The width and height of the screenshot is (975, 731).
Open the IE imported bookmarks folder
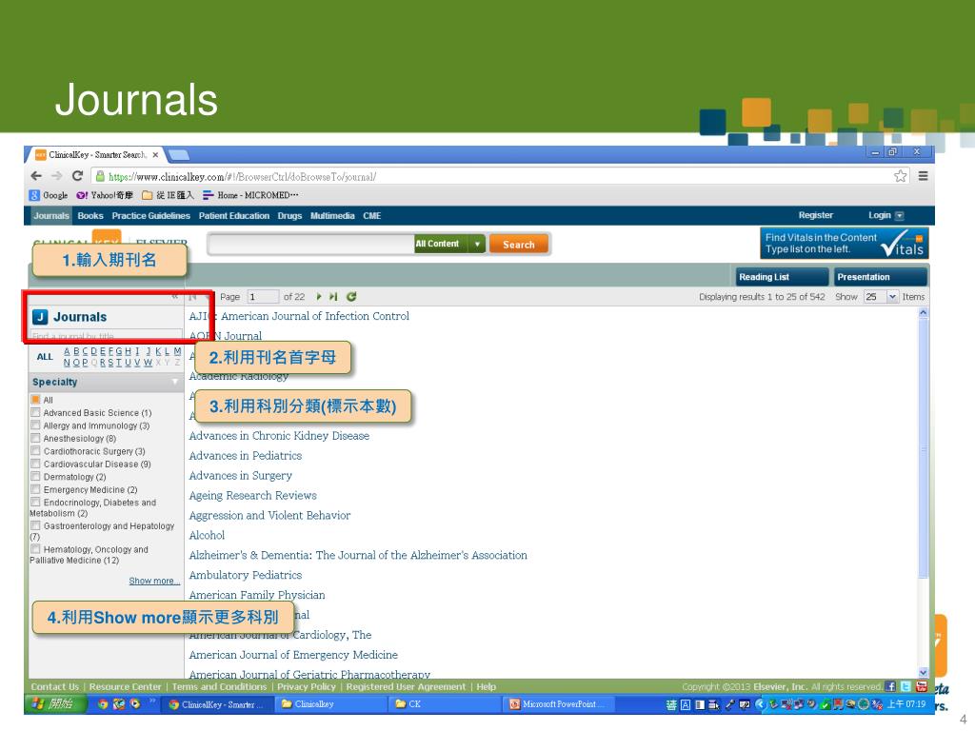pyautogui.click(x=168, y=195)
